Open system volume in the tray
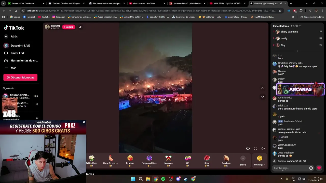326x183 pixels. point(304,179)
